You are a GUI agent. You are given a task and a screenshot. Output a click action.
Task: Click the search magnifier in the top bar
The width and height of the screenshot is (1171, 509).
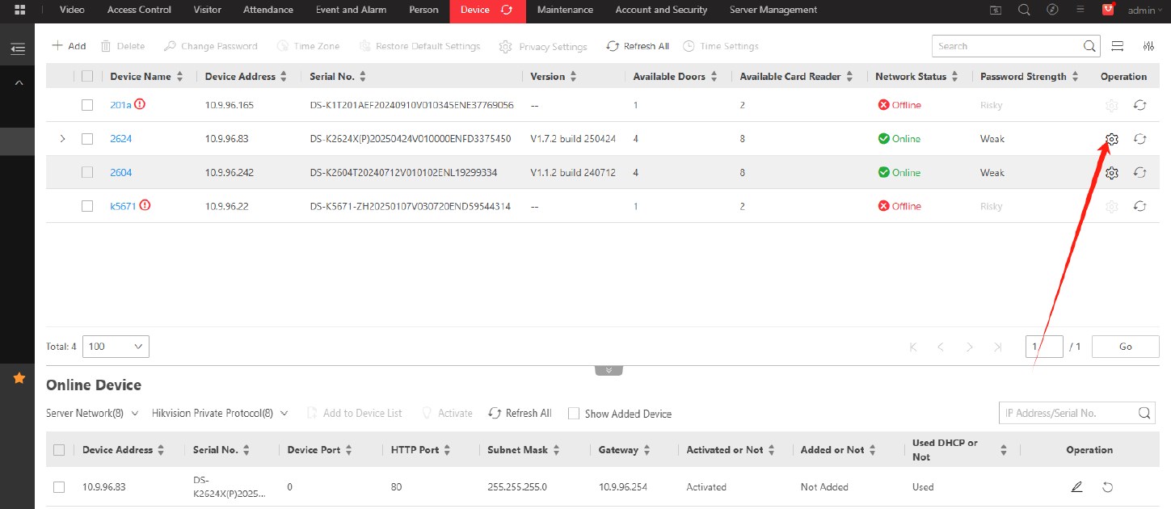tap(1024, 10)
